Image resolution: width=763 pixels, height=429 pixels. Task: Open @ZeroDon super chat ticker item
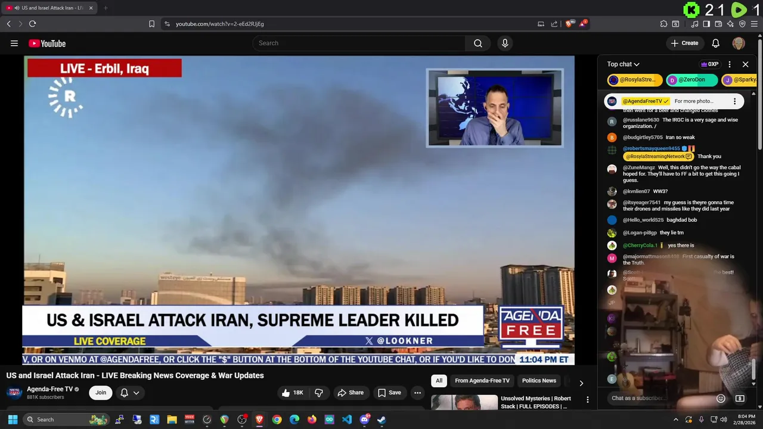tap(691, 80)
